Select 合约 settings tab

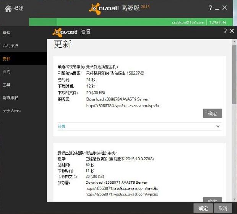(6, 71)
